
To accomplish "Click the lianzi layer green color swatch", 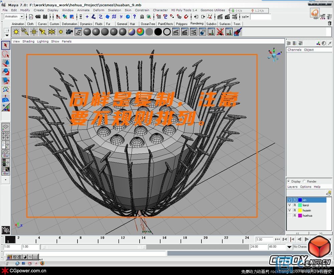I will (300, 205).
